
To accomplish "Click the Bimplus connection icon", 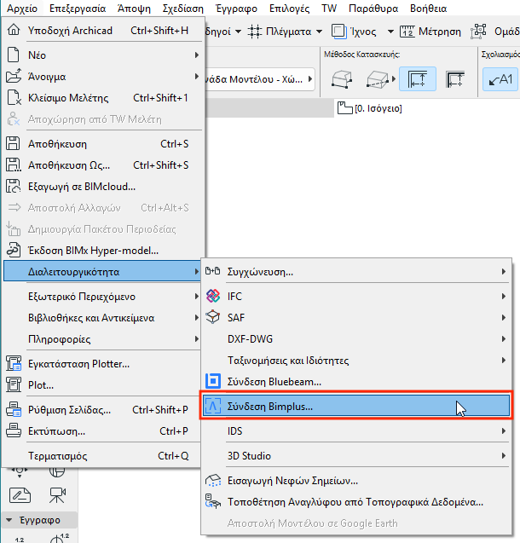I will 213,406.
